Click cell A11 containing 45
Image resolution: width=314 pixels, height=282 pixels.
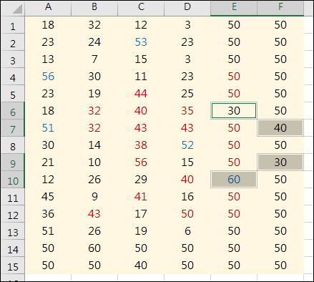[48, 197]
